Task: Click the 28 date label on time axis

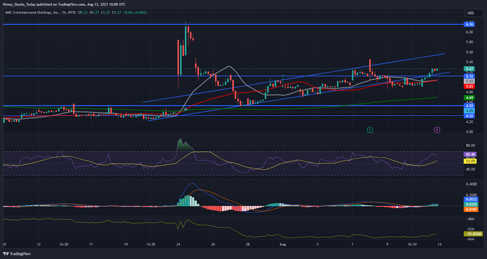Action: point(248,244)
